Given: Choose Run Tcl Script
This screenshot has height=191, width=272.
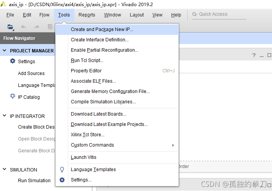Looking at the screenshot, I should 117,60.
